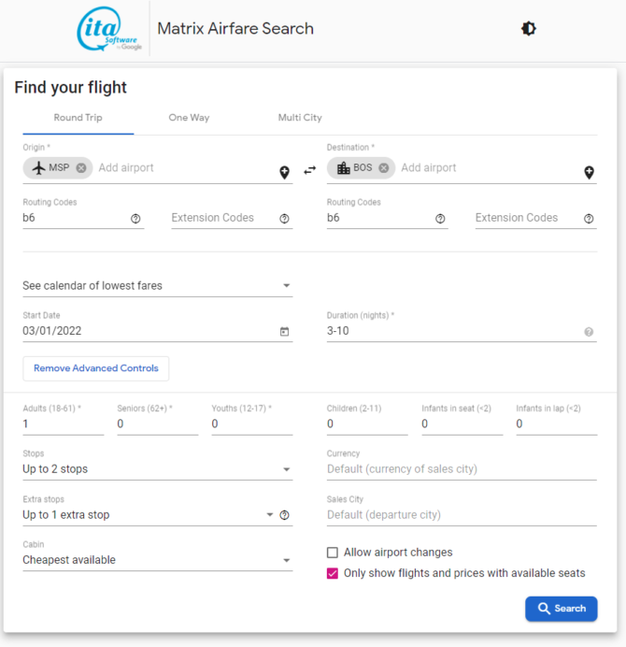Viewport: 626px width, 647px height.
Task: Remove the MSP origin airport chip
Action: [81, 168]
